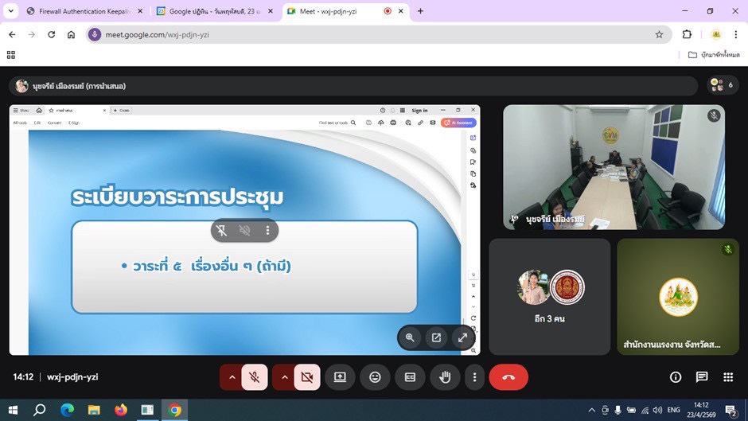
Task: Turn on the camera in Meet
Action: coord(306,377)
